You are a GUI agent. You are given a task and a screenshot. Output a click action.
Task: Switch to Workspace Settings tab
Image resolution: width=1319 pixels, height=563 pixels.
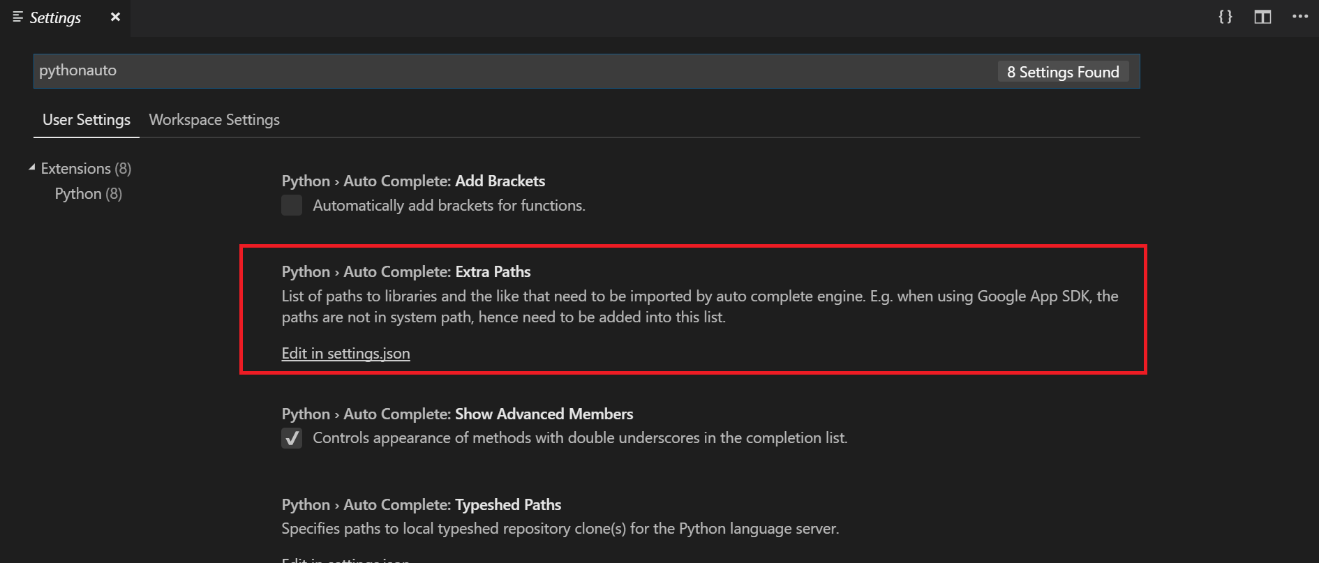tap(214, 120)
